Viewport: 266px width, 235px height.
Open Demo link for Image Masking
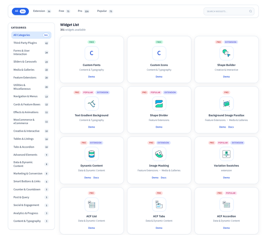tap(155, 178)
